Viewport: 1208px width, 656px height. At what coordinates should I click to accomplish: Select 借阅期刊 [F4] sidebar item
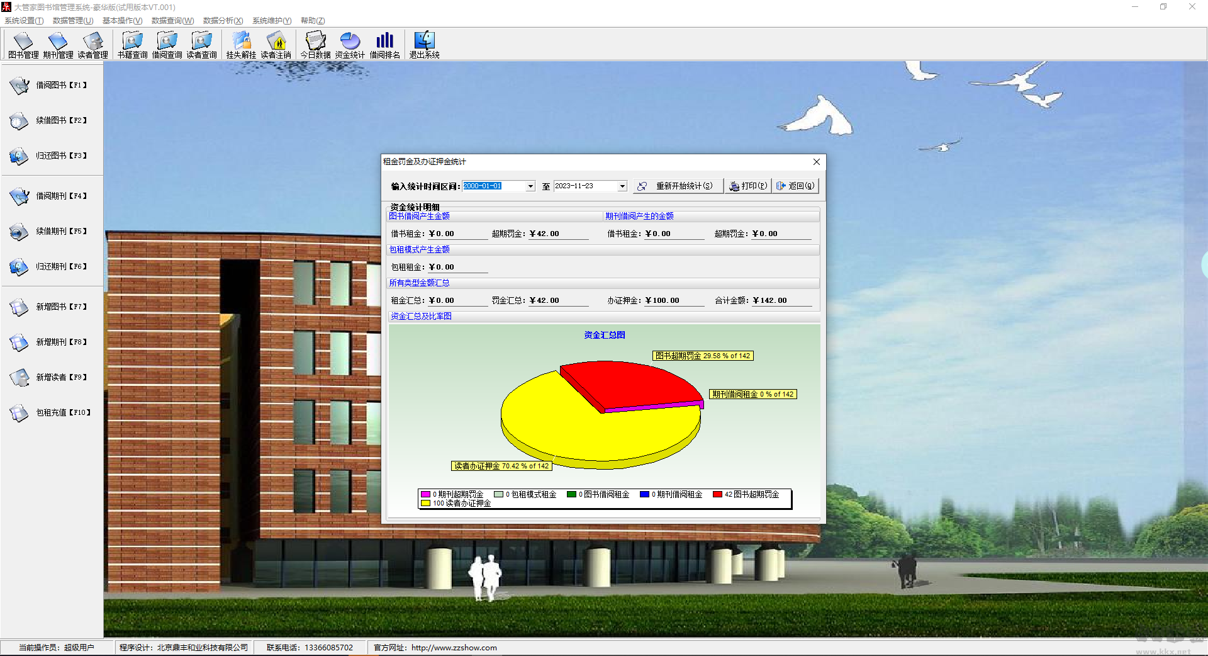point(48,196)
